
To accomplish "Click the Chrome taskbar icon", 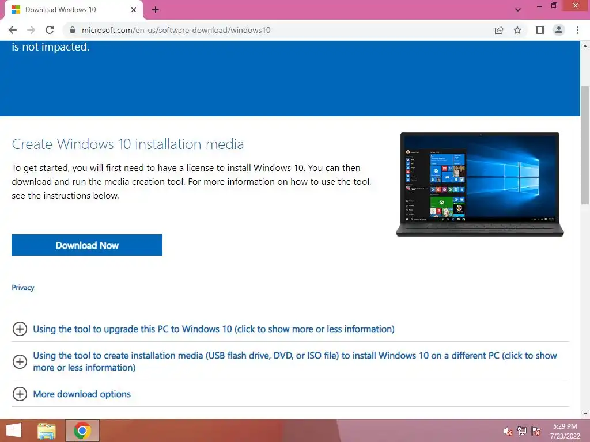I will click(x=82, y=430).
